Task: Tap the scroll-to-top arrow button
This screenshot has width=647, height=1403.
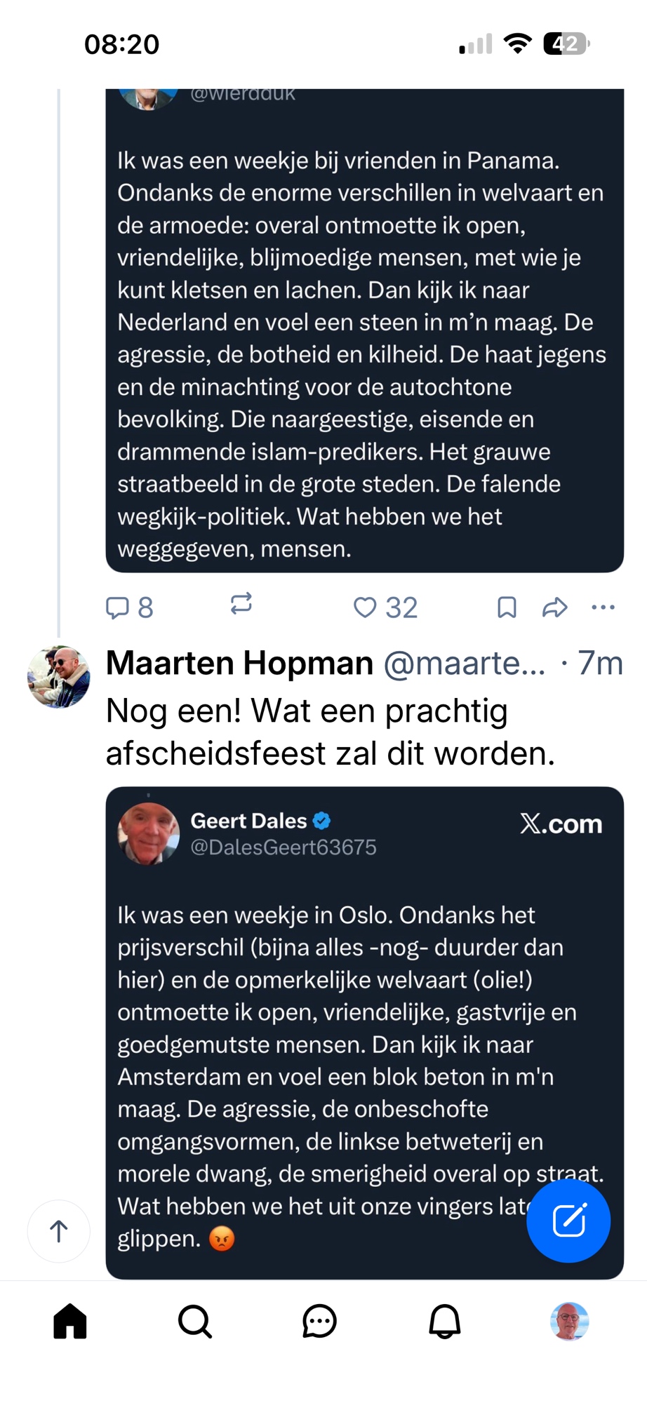Action: 59,1230
